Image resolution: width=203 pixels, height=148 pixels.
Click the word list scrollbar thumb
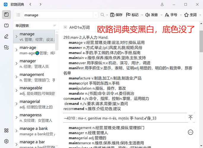pos(57,42)
